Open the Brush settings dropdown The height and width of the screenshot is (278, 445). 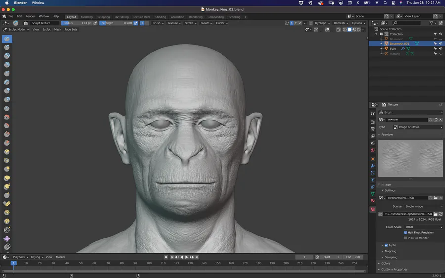pyautogui.click(x=158, y=23)
